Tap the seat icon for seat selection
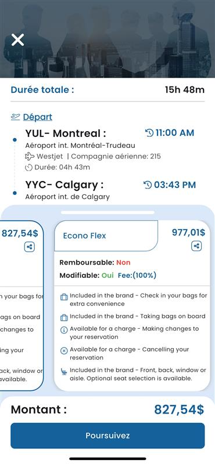 [64, 372]
